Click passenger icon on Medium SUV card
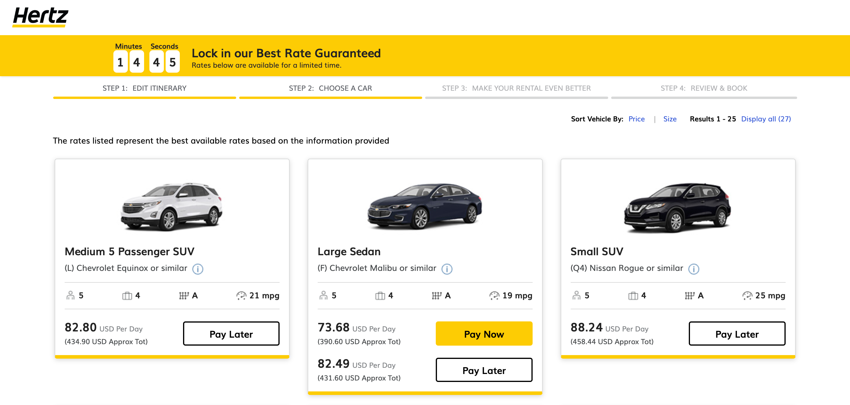 coord(70,295)
